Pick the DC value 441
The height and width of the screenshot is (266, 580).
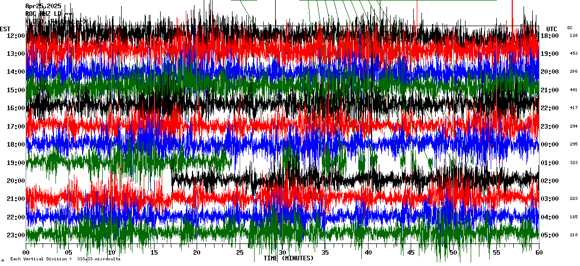[574, 90]
